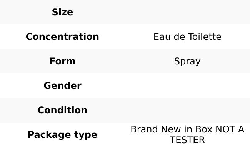Click the word TESTER in package value
This screenshot has height=147, width=250.
click(187, 140)
